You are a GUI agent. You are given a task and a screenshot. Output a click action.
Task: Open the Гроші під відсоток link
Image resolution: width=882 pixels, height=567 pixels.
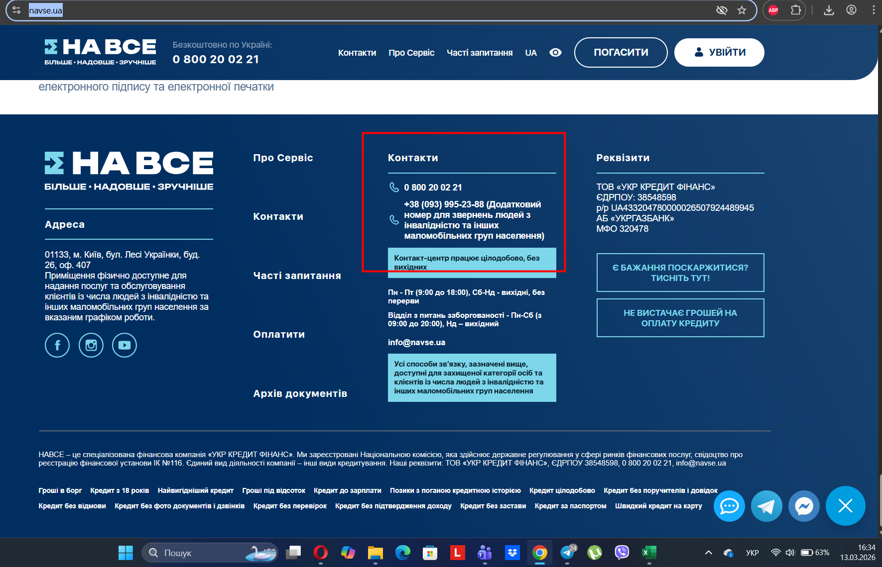point(274,490)
